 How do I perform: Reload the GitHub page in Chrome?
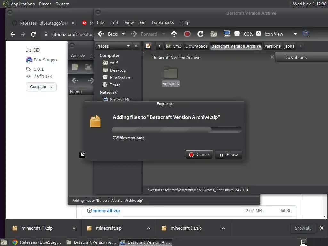[x=33, y=34]
